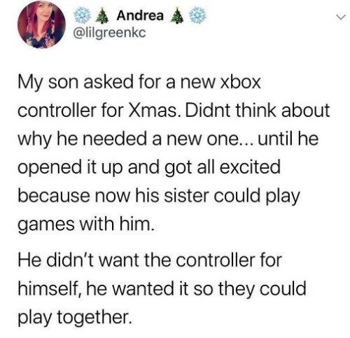Open the tweet options chevron menu
Screen dimensions: 350x338
click(x=340, y=17)
